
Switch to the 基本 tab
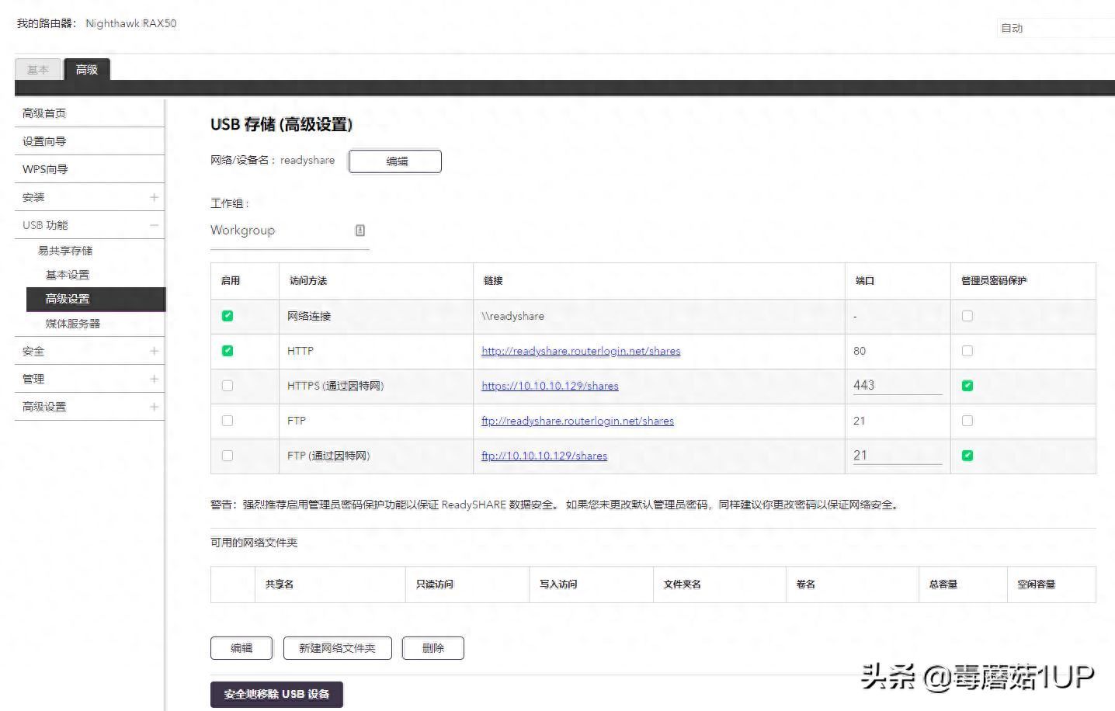37,69
